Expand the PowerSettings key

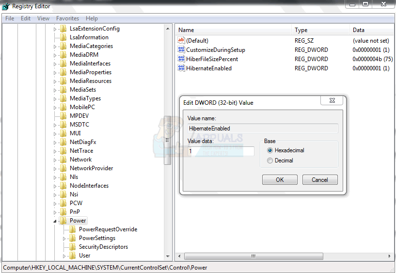64,239
